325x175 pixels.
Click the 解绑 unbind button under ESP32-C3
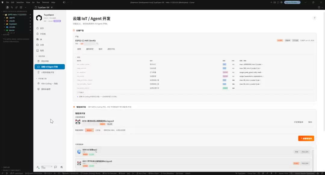101,49
